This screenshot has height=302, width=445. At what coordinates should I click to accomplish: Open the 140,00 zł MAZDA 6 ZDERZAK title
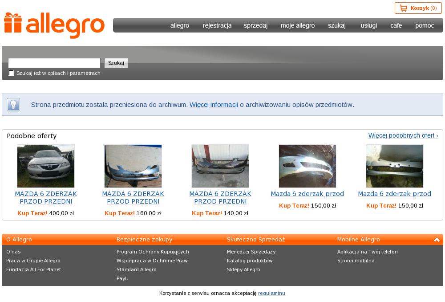[x=220, y=198]
